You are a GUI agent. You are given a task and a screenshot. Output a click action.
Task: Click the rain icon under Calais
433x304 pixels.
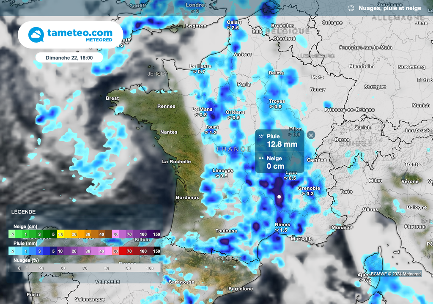(229, 27)
